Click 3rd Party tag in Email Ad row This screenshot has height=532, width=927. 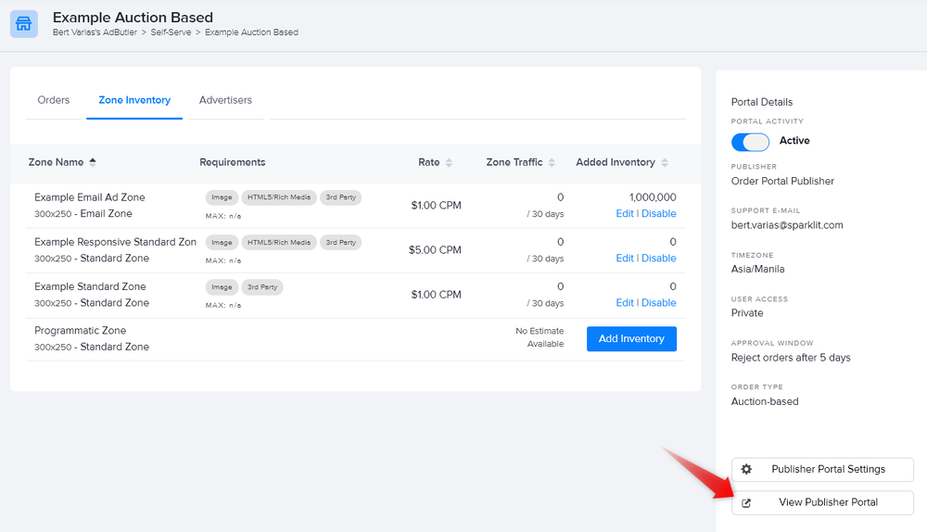340,197
